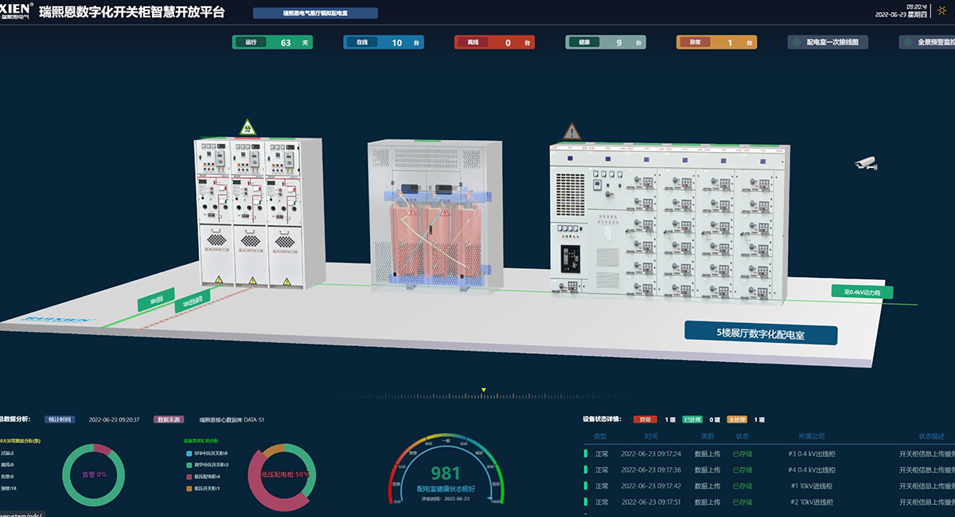The image size is (955, 517).
Task: Click the RUIXIEN logo at top left
Action: [x=16, y=10]
